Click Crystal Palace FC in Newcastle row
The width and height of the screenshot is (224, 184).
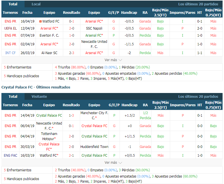[94, 126]
